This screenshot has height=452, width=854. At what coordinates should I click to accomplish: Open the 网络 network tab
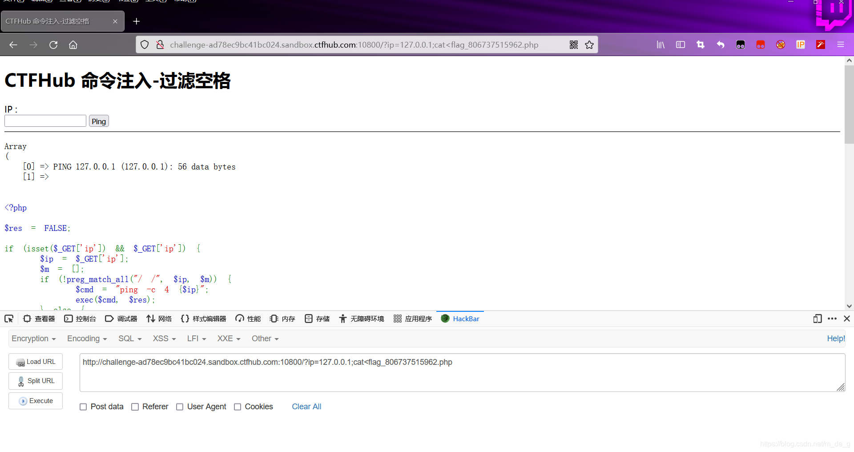[159, 319]
